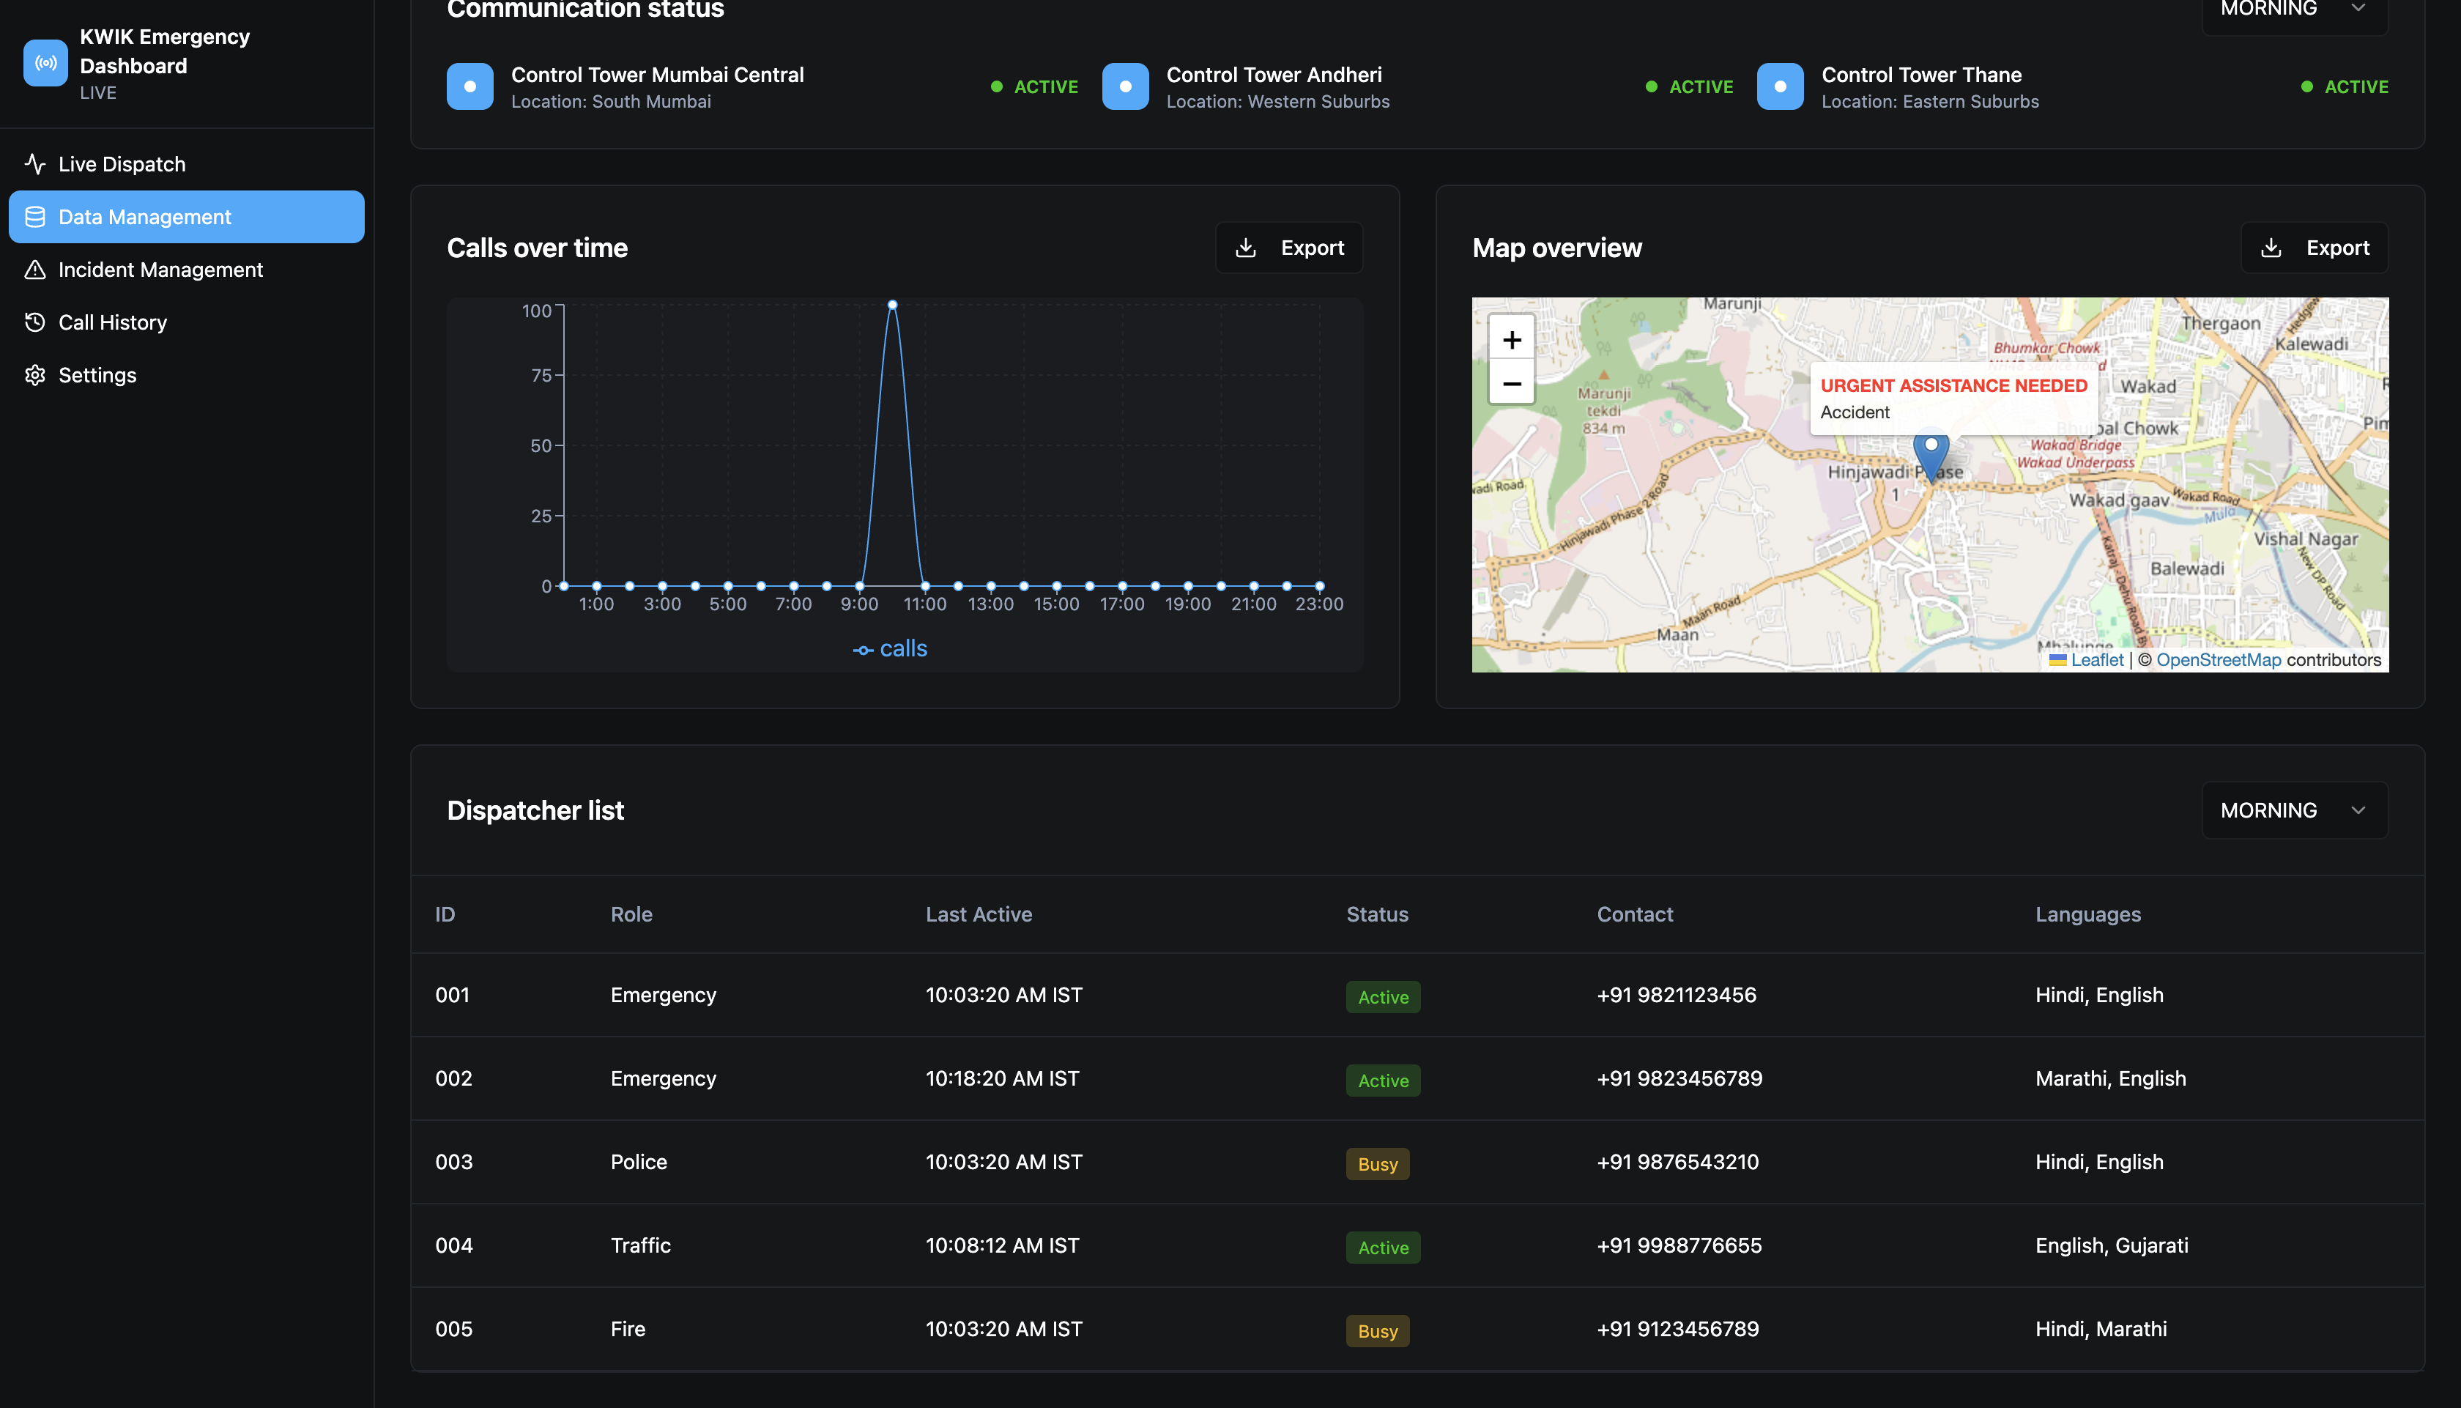Click the Control Tower Andheri icon
This screenshot has height=1408, width=2461.
1125,86
